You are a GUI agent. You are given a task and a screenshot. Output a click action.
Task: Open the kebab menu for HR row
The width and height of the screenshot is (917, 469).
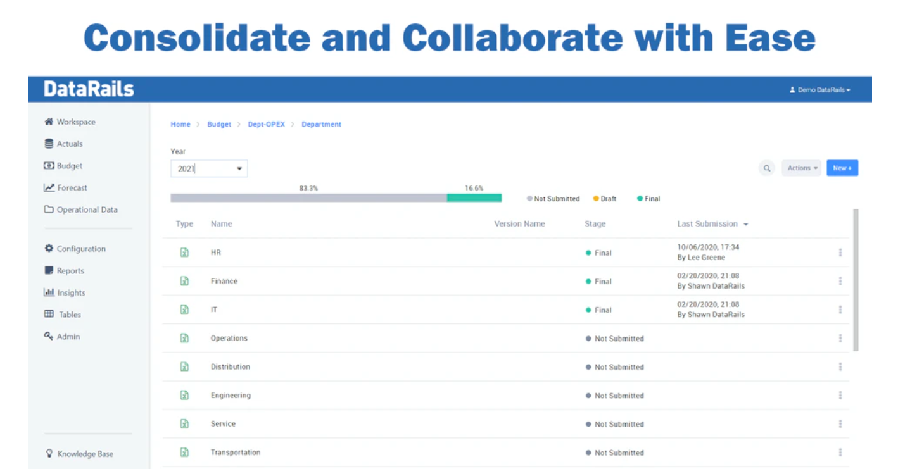[x=840, y=253]
